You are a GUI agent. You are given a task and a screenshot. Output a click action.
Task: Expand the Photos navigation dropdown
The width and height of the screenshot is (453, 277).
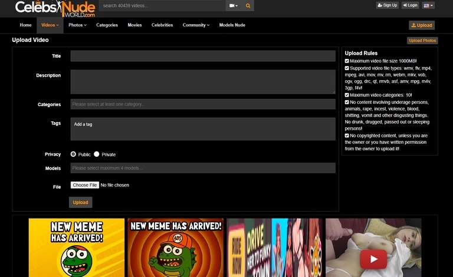point(77,25)
